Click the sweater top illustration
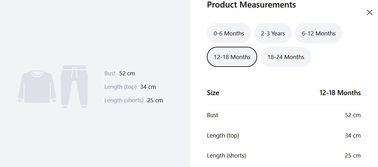378x167 pixels. pyautogui.click(x=37, y=87)
